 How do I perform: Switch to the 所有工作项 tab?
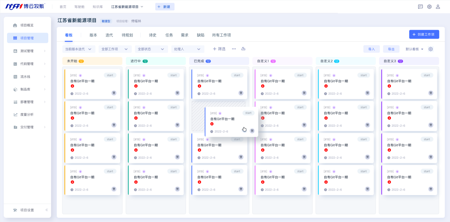pyautogui.click(x=222, y=35)
